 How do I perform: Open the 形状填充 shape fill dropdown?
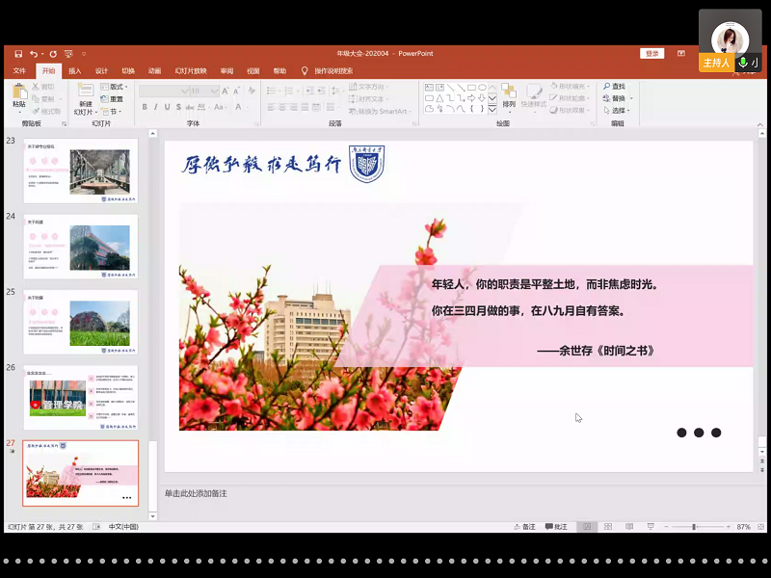tap(572, 87)
